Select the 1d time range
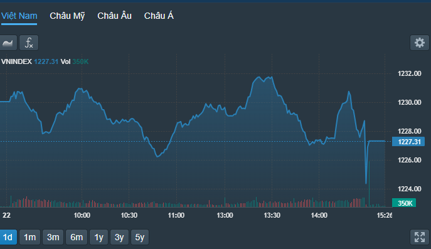Screen dimensions: 431x249 pyautogui.click(x=8, y=237)
